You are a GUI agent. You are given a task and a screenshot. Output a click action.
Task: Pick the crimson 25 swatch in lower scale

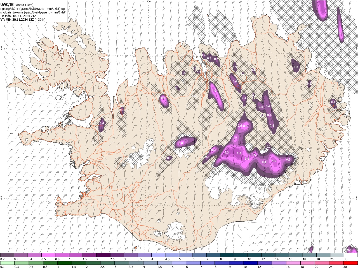pyautogui.click(x=336, y=263)
